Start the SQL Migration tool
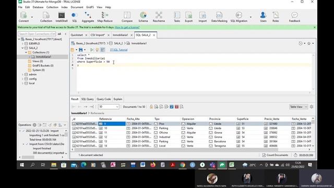Viewport: 334px width, 188px height. point(239,17)
